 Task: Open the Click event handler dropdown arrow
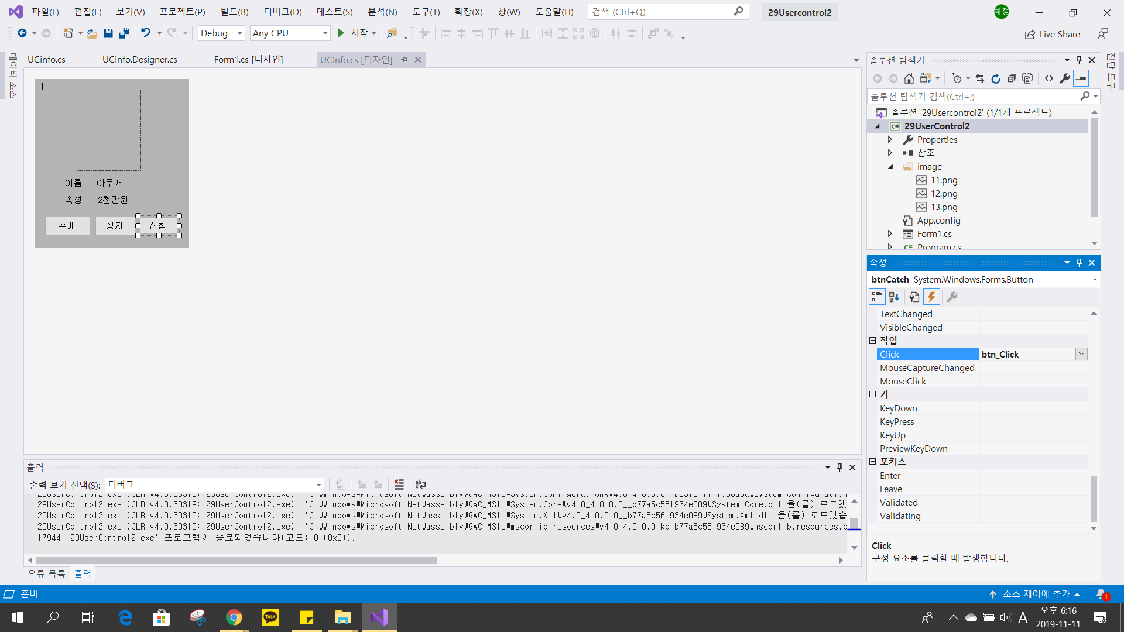(1081, 354)
